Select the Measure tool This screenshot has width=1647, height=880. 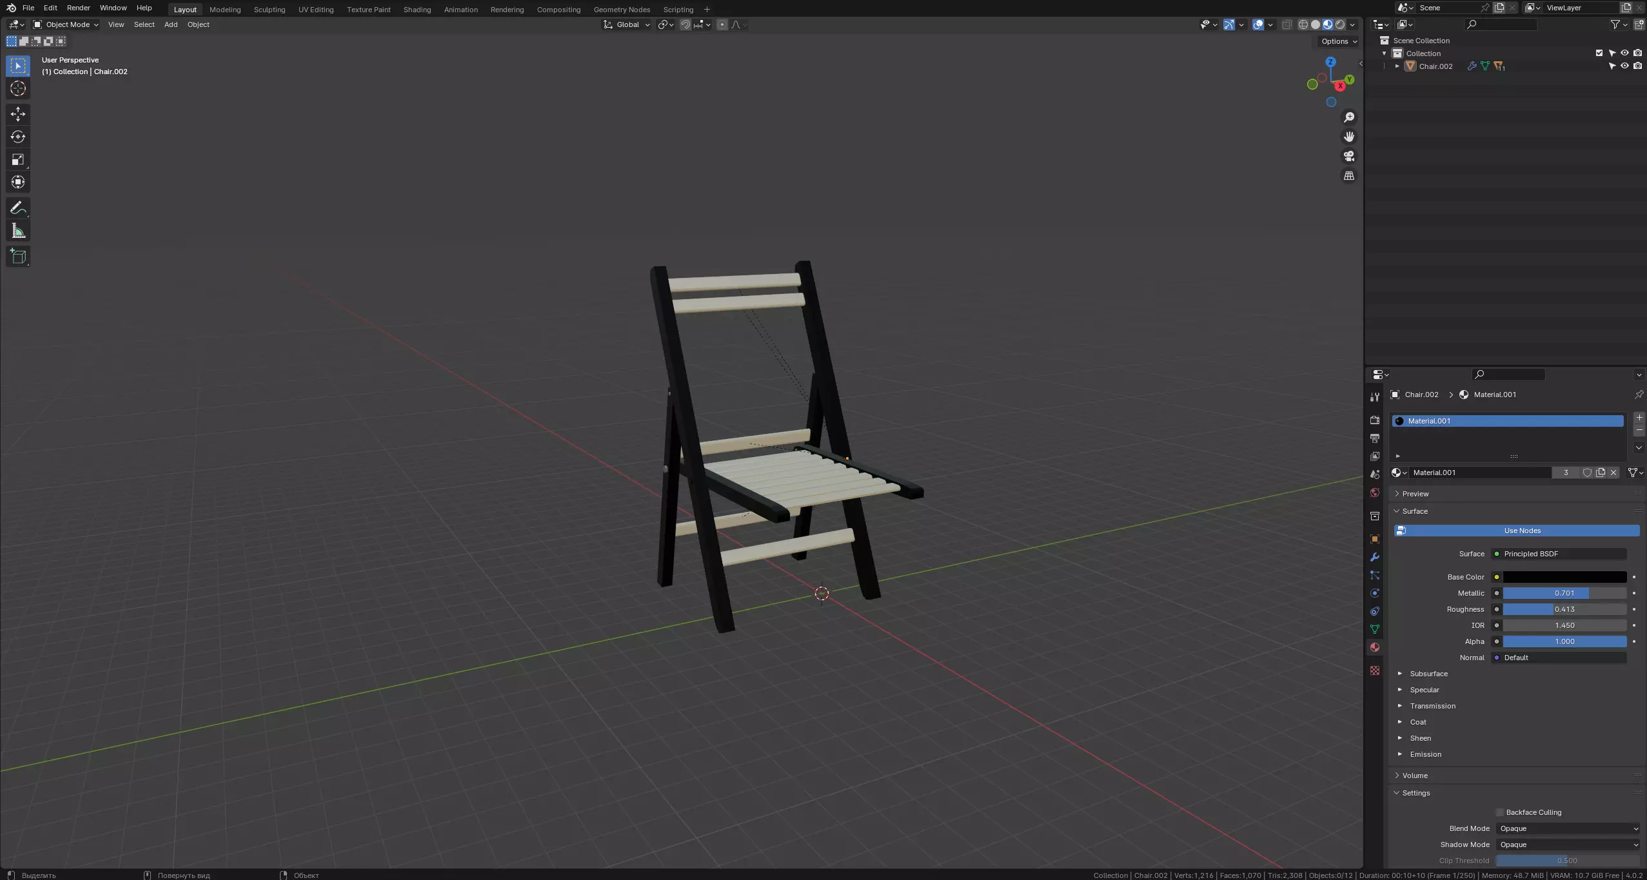coord(18,231)
